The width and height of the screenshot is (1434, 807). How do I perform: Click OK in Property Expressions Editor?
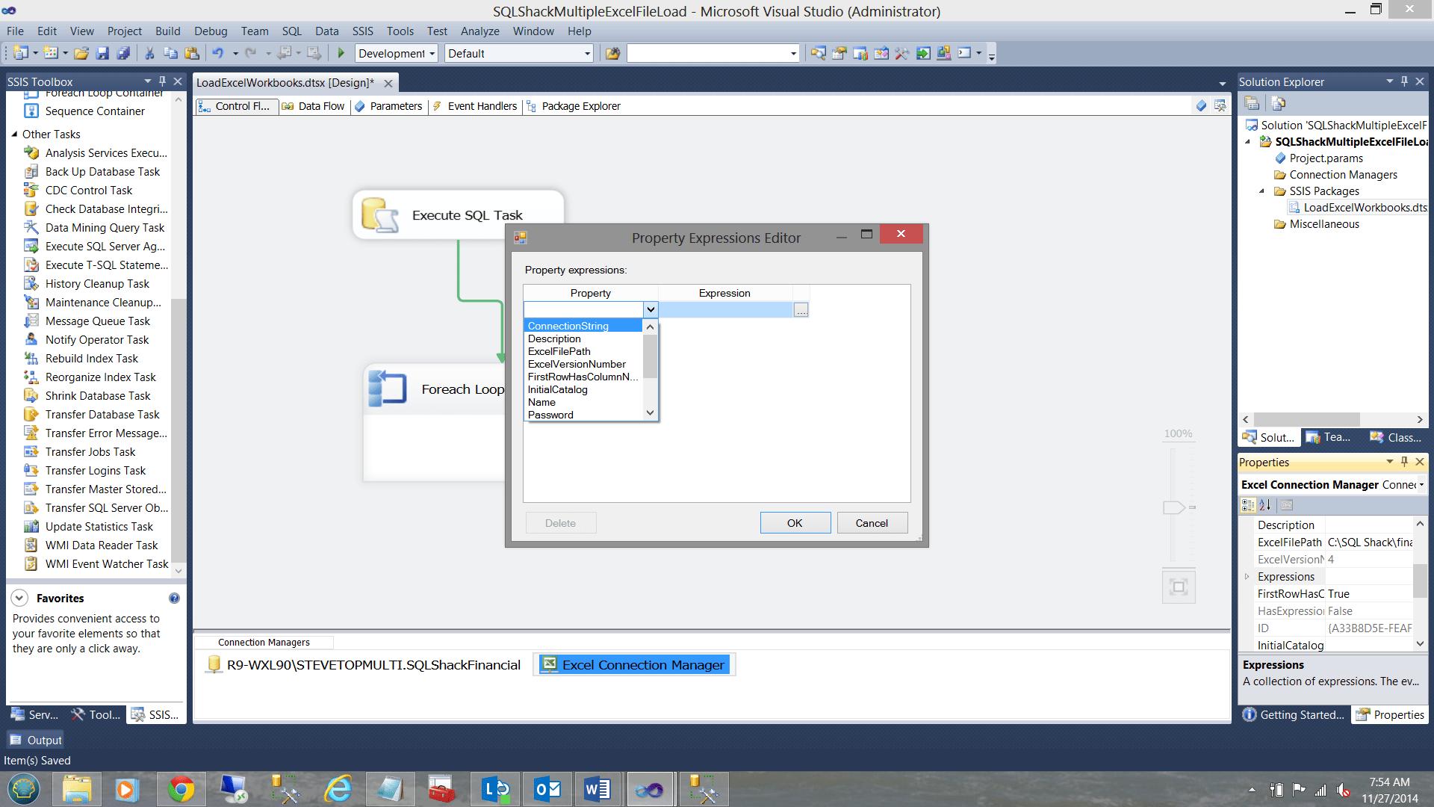click(795, 522)
